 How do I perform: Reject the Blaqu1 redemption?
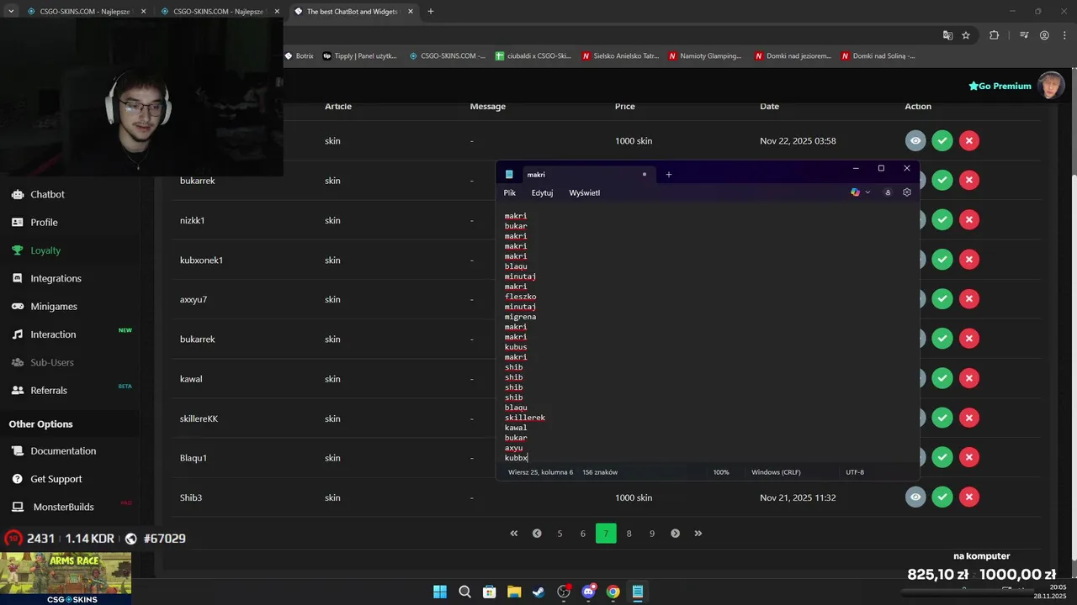(969, 458)
